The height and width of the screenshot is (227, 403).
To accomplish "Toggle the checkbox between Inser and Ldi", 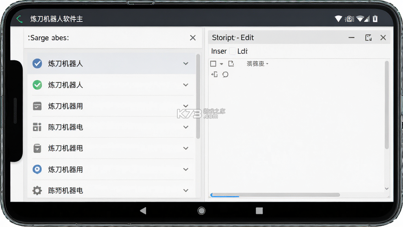I will (232, 51).
